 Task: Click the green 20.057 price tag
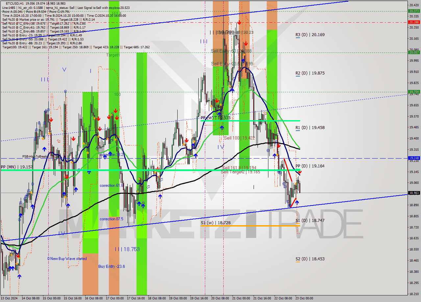414,52
